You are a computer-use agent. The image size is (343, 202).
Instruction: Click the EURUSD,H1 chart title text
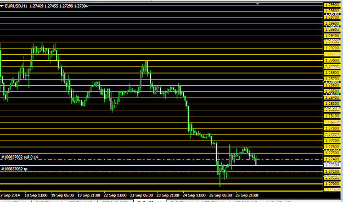(16, 6)
